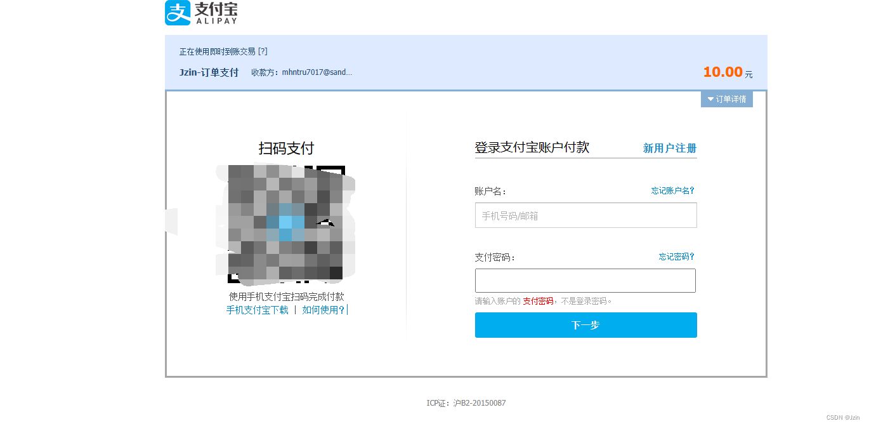Open the 手机支付宝下载 link
This screenshot has width=869, height=426.
pos(258,310)
